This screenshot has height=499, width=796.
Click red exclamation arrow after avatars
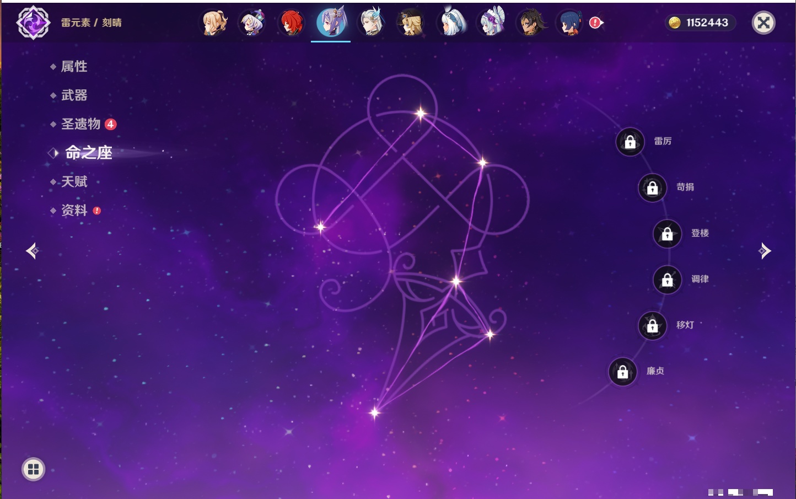[596, 23]
